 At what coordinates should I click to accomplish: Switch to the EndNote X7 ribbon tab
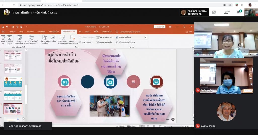pyautogui.click(x=107, y=32)
